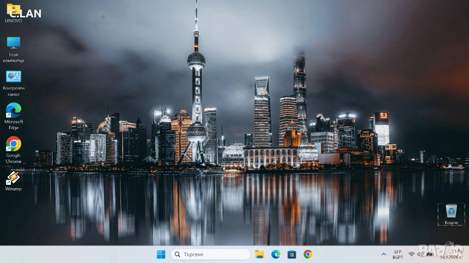
Task: Open the Windows Start menu
Action: coord(161,254)
